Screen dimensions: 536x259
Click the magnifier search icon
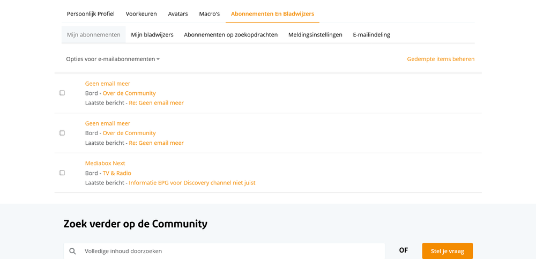click(x=72, y=251)
